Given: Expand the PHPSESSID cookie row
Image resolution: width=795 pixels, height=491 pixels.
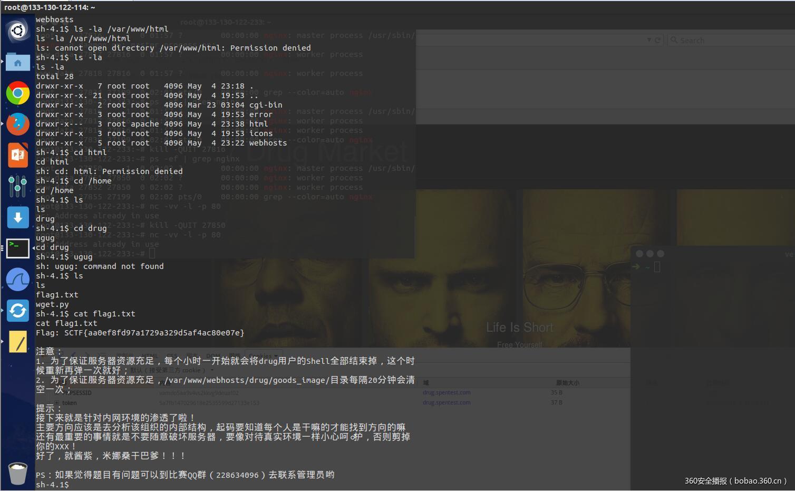Looking at the screenshot, I should [56, 392].
